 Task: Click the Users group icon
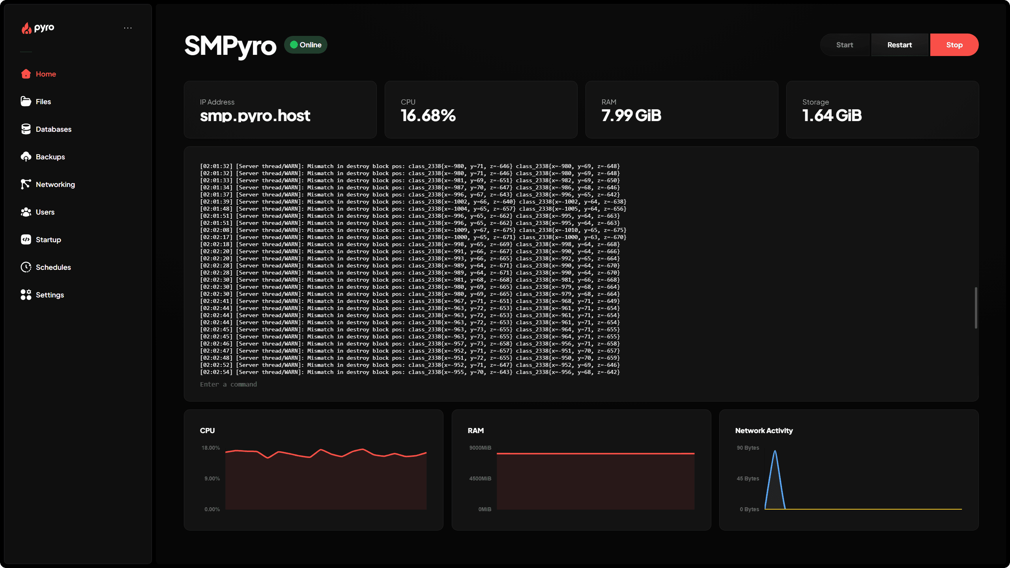pyautogui.click(x=26, y=212)
